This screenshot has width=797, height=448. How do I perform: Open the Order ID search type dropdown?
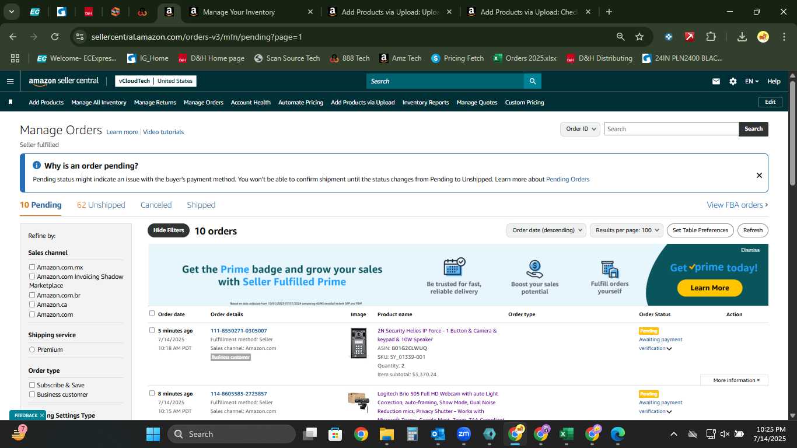[x=580, y=129]
